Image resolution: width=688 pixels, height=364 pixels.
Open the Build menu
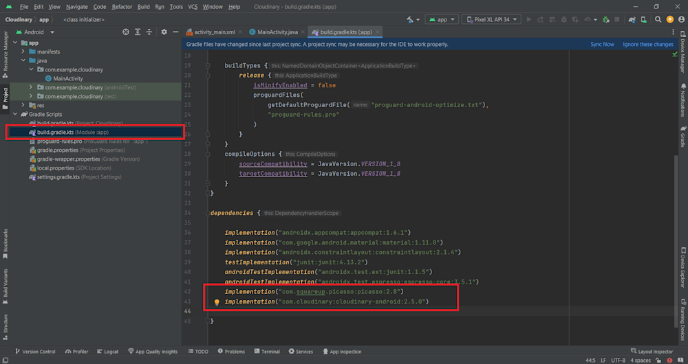tap(144, 7)
